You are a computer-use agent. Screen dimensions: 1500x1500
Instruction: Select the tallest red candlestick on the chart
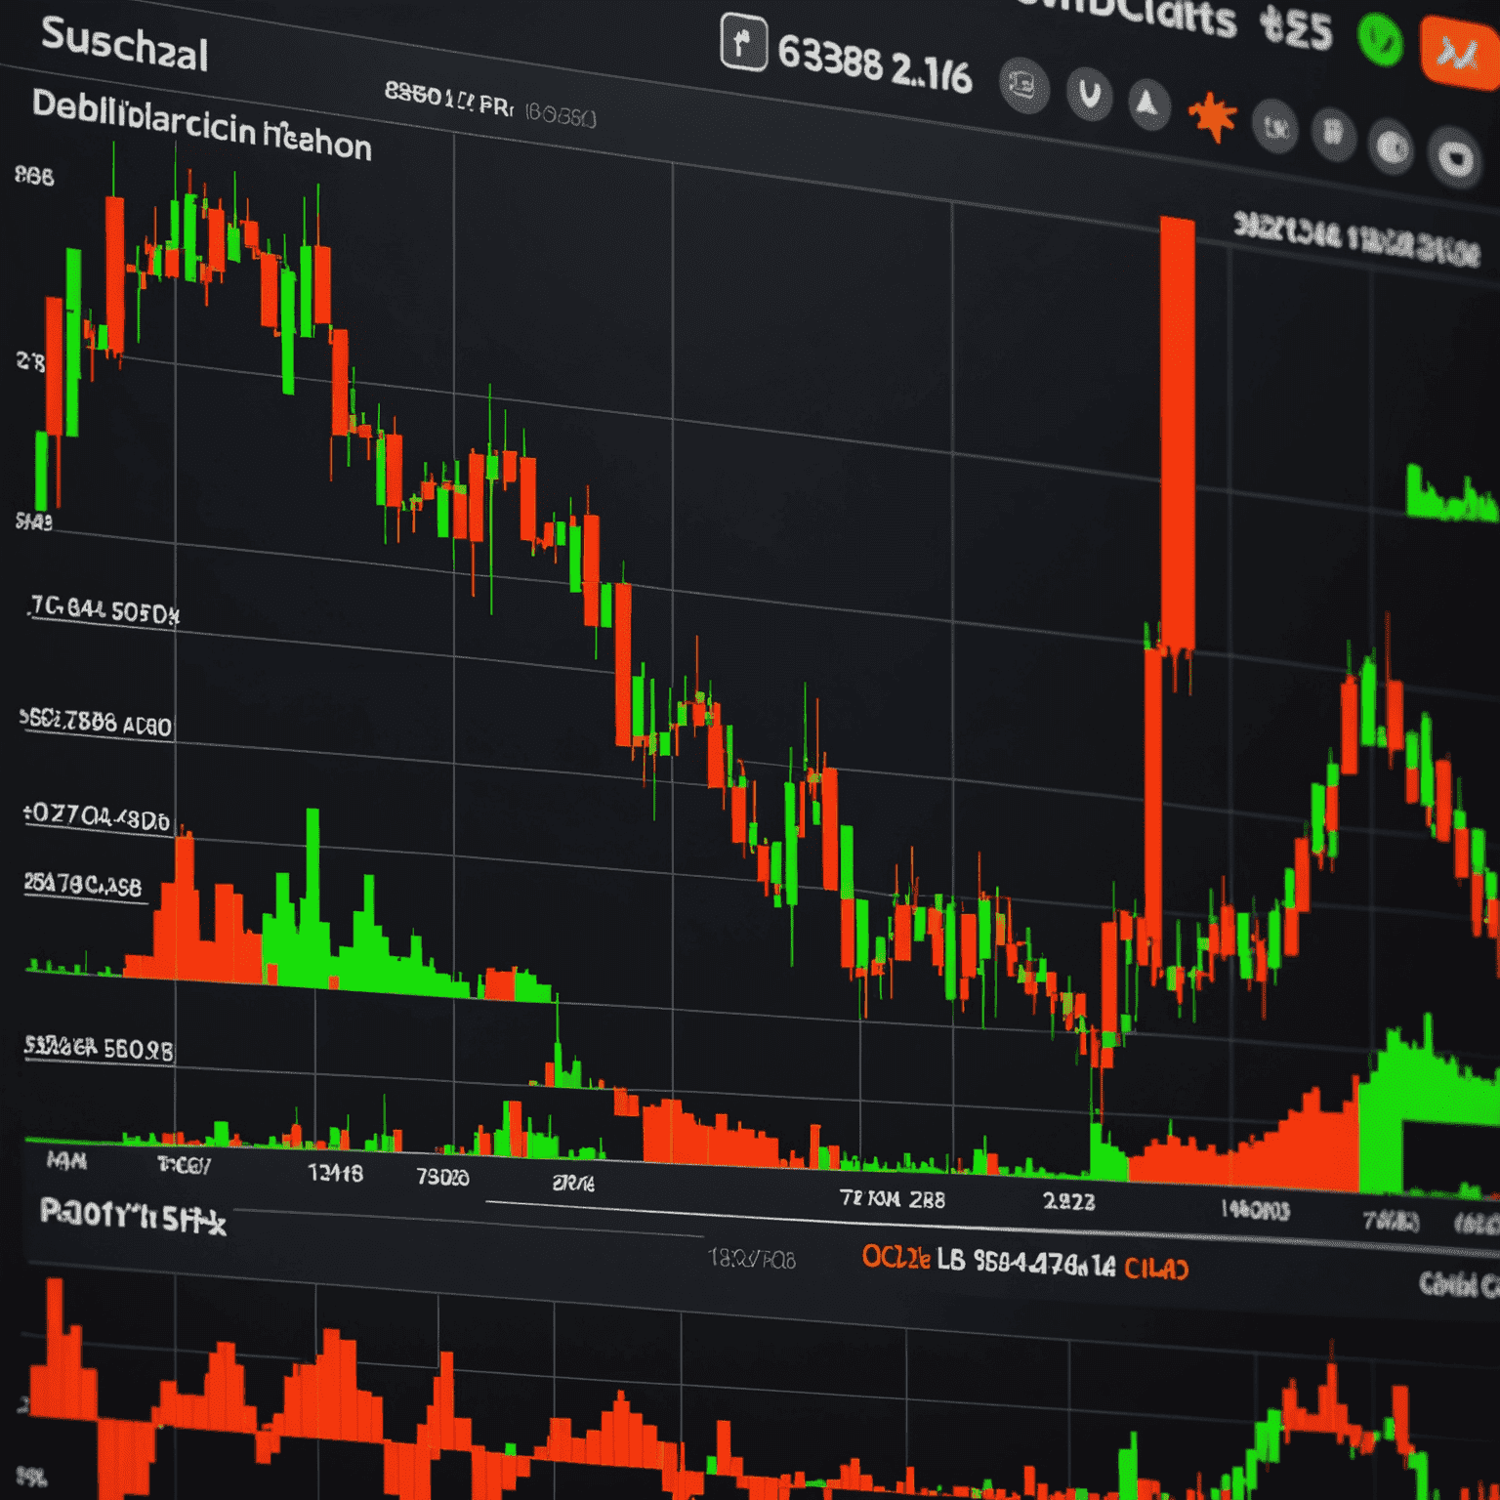[x=1177, y=435]
